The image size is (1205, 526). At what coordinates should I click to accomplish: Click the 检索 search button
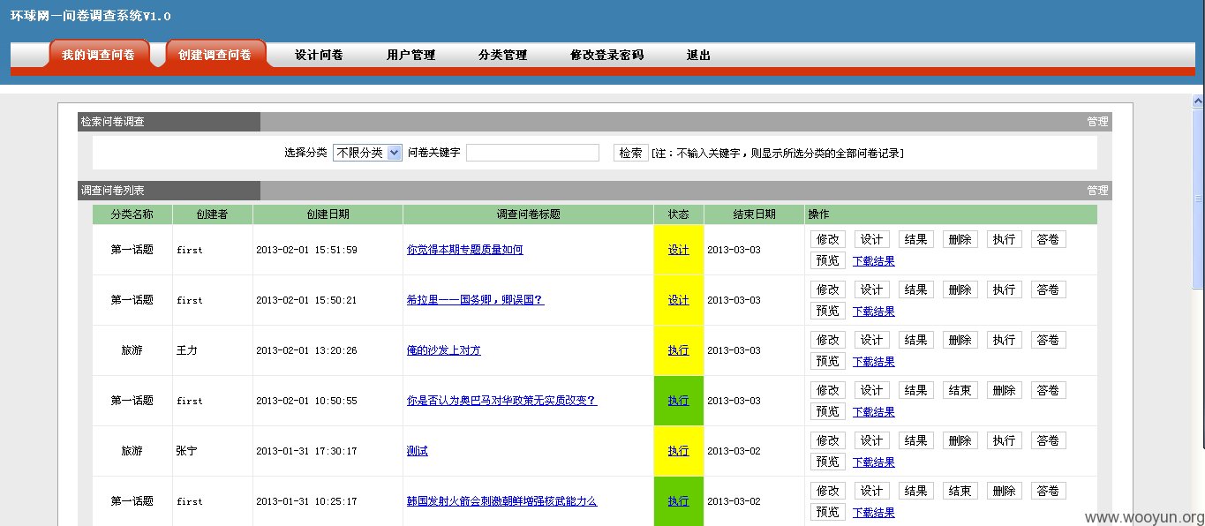[630, 153]
